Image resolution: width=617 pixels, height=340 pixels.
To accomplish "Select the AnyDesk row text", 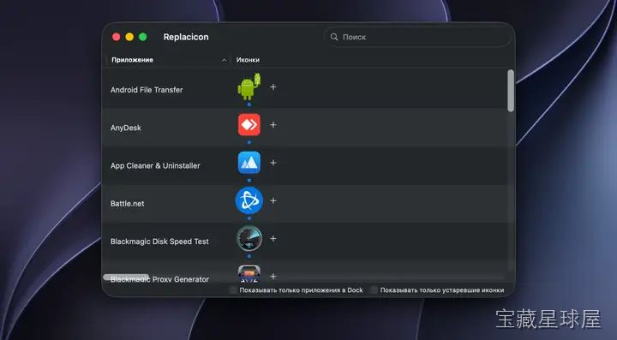I will (125, 128).
